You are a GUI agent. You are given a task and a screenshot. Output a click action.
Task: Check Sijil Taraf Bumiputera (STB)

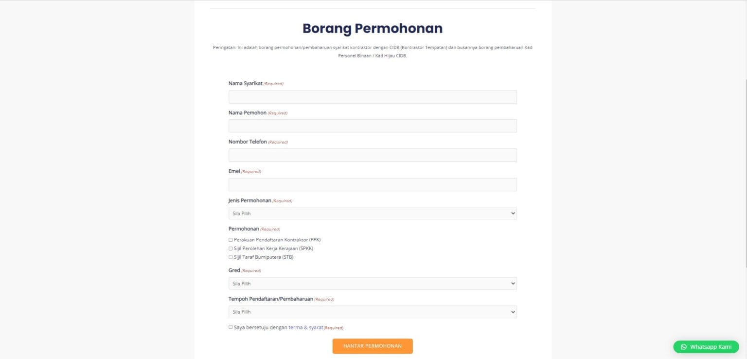(231, 257)
